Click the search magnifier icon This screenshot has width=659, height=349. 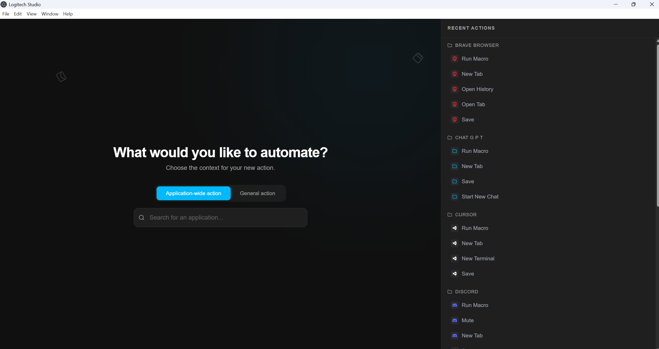click(142, 218)
